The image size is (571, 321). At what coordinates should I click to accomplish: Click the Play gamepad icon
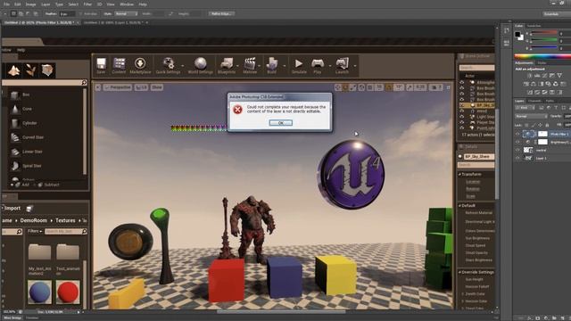318,63
